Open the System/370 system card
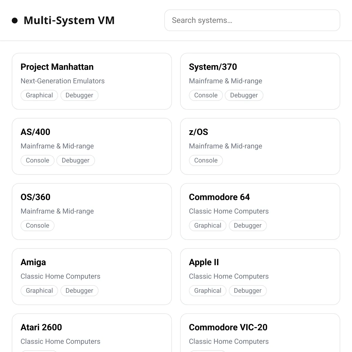Screen dimensions: 352x352 (260, 81)
